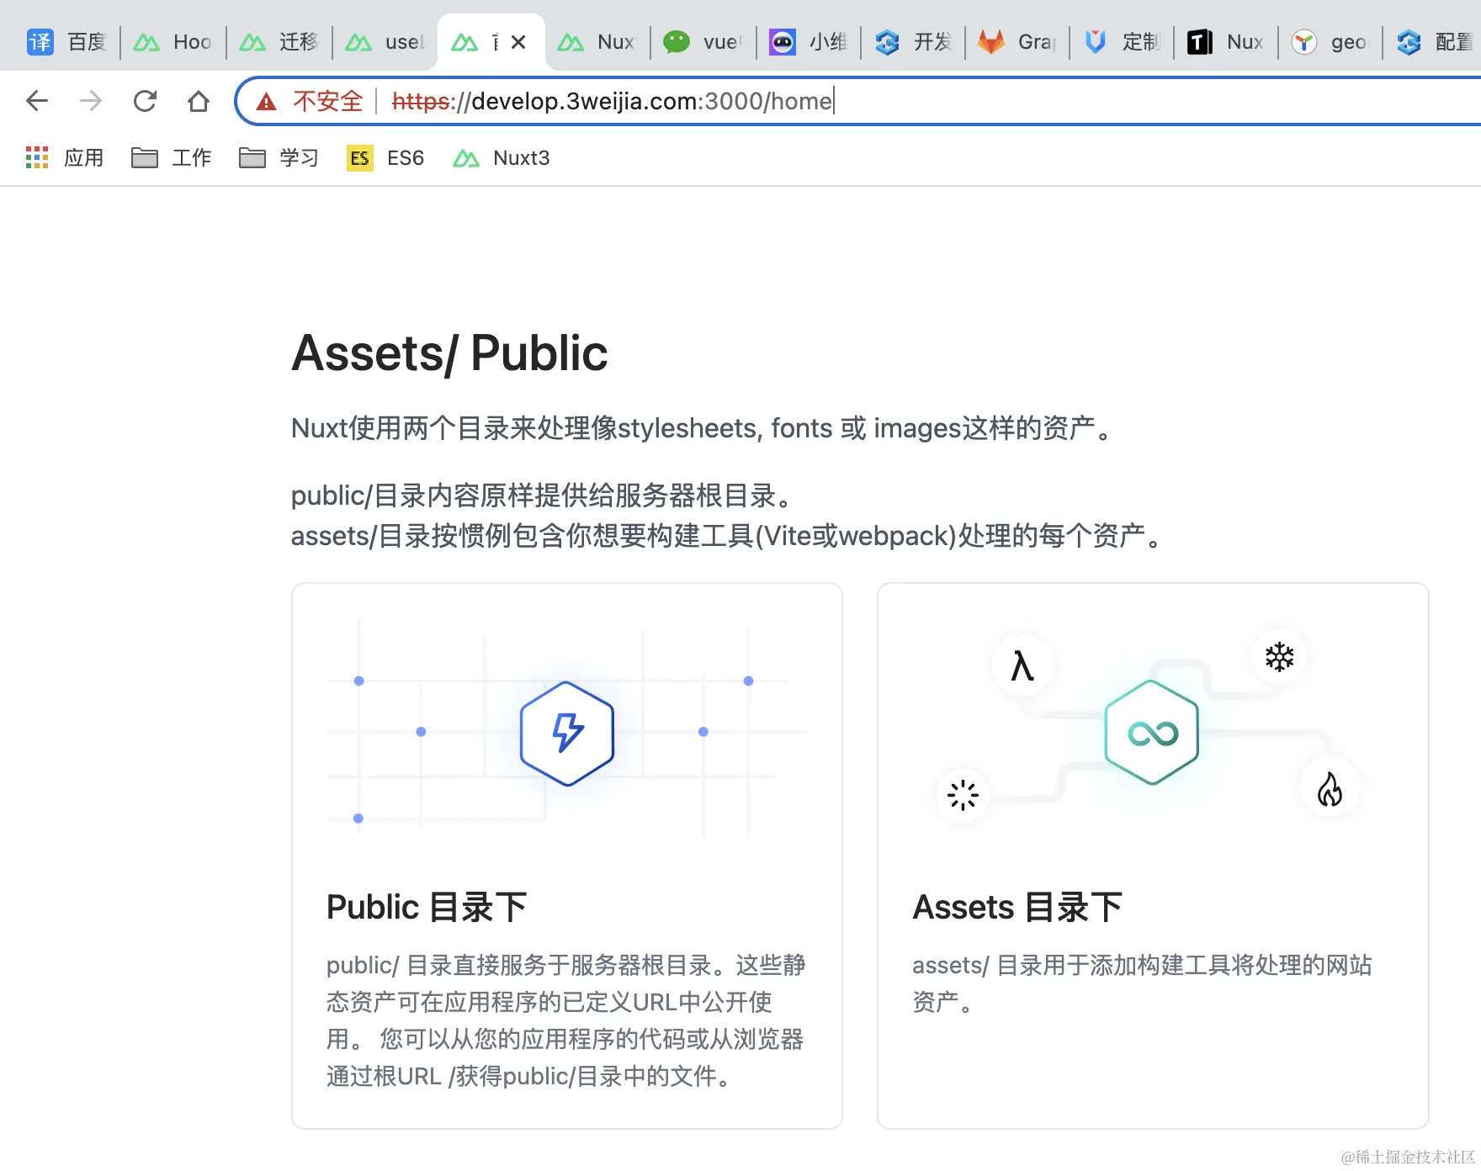Open the ES6 bookmark
Screen dimensions: 1481x1171
(386, 158)
